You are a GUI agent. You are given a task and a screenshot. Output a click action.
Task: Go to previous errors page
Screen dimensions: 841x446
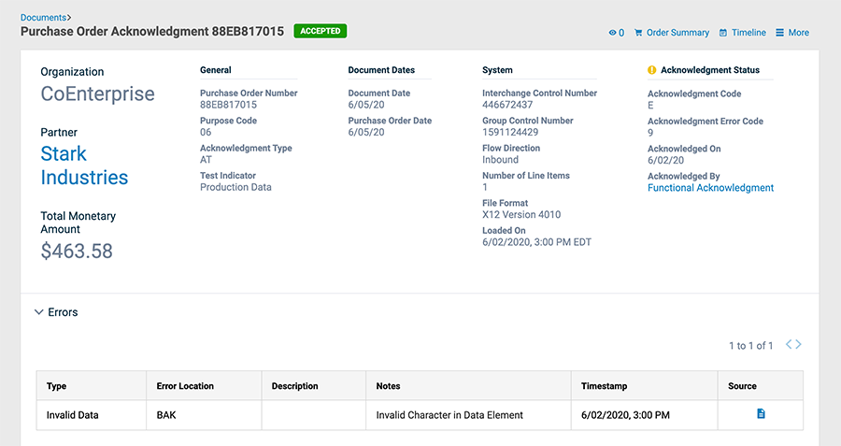point(789,345)
